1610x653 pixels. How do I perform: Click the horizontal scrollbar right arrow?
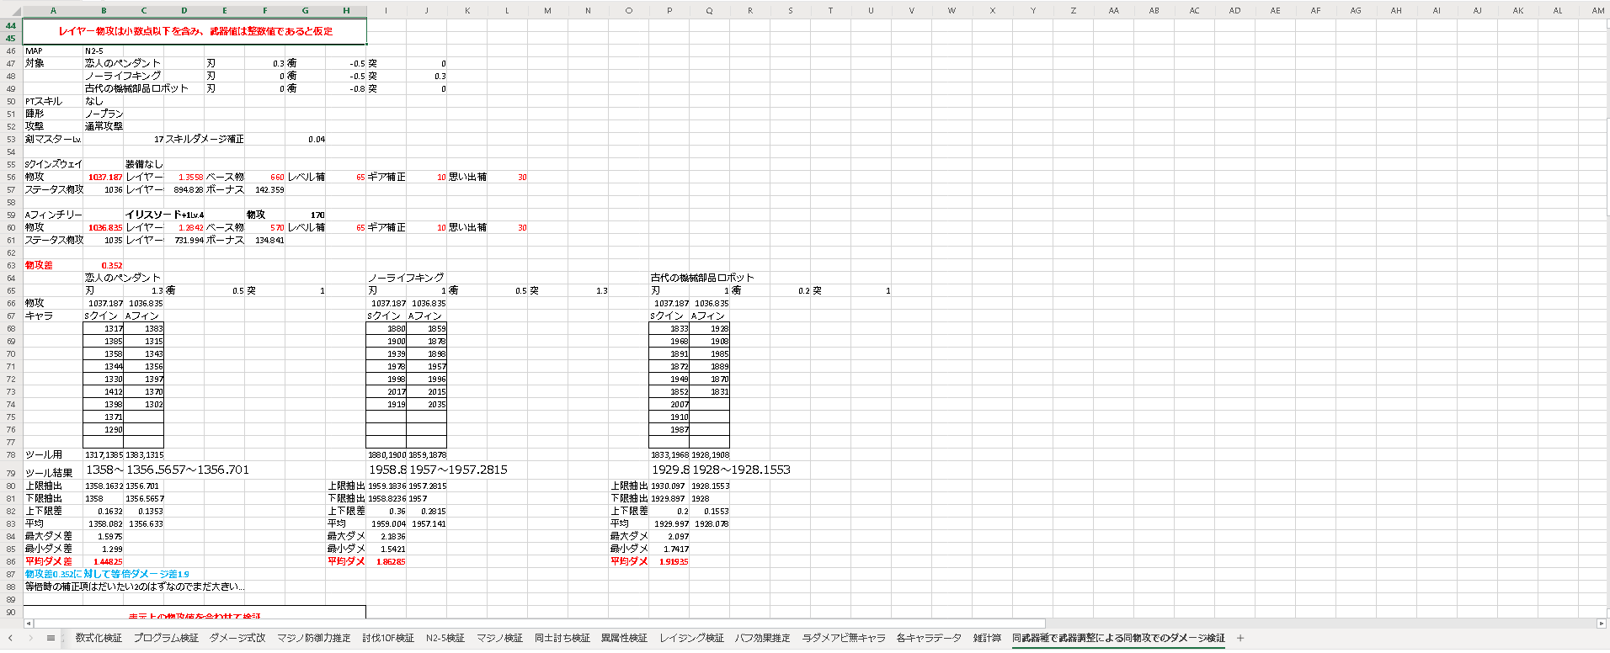coord(1601,624)
